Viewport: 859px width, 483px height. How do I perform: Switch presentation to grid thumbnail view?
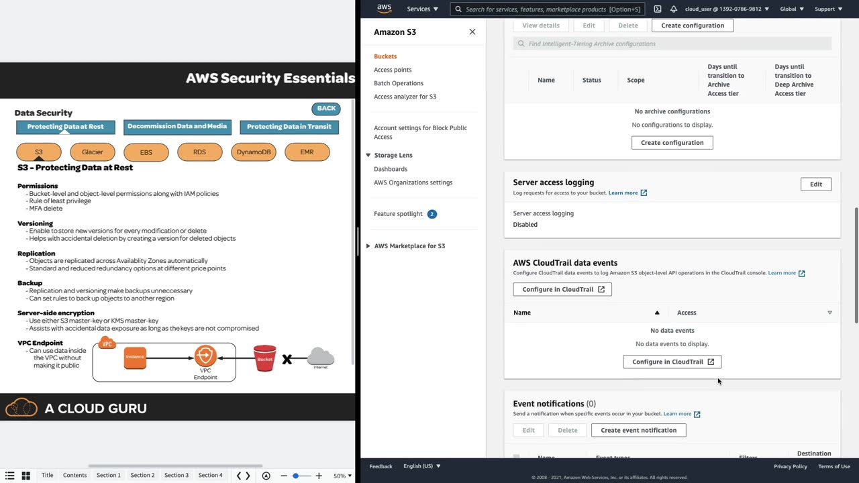click(26, 476)
